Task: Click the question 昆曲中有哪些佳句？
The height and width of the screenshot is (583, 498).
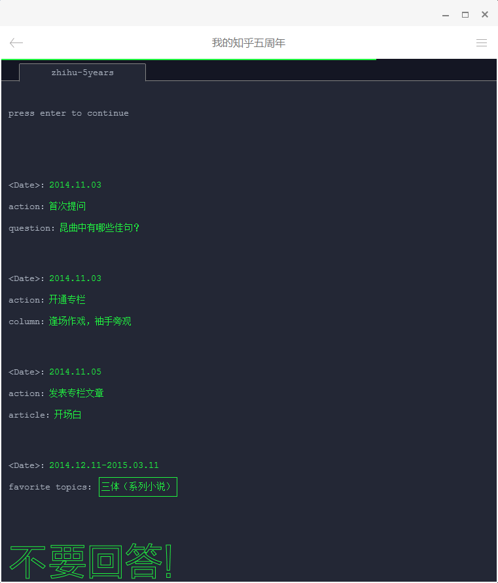Action: (x=99, y=228)
